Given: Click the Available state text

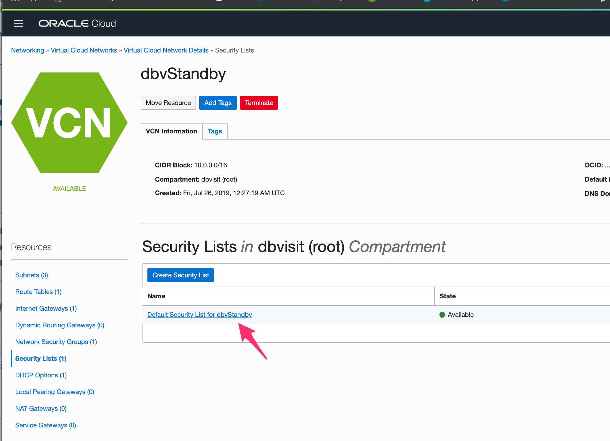Looking at the screenshot, I should coord(461,315).
